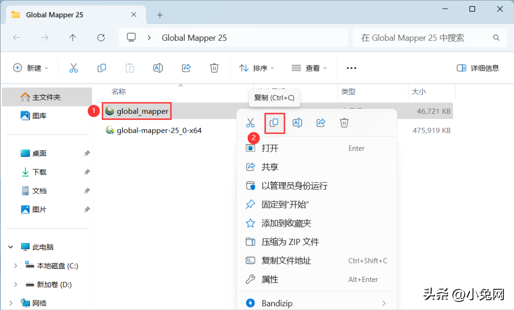Open the 新建 dropdown
This screenshot has width=514, height=310.
pos(30,68)
